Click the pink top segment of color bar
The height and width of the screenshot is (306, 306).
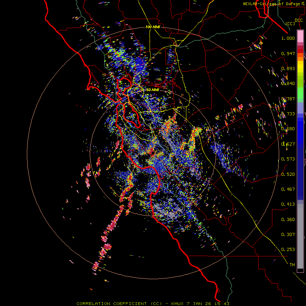[300, 36]
